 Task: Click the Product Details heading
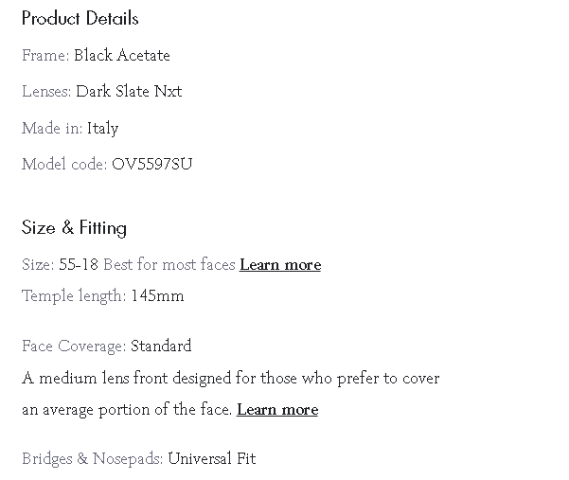pos(80,18)
